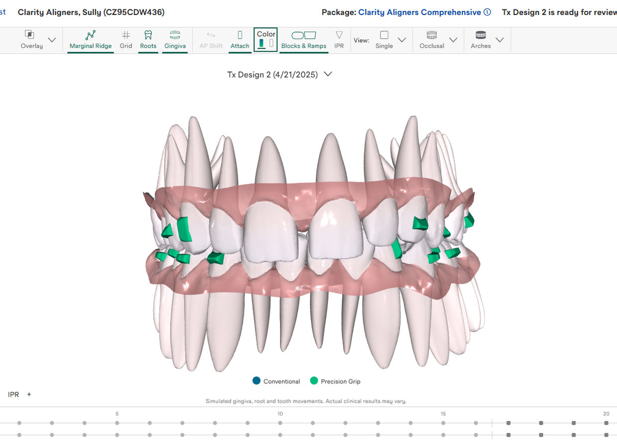Click the Precision Grip legend label
This screenshot has width=617, height=448.
click(340, 381)
